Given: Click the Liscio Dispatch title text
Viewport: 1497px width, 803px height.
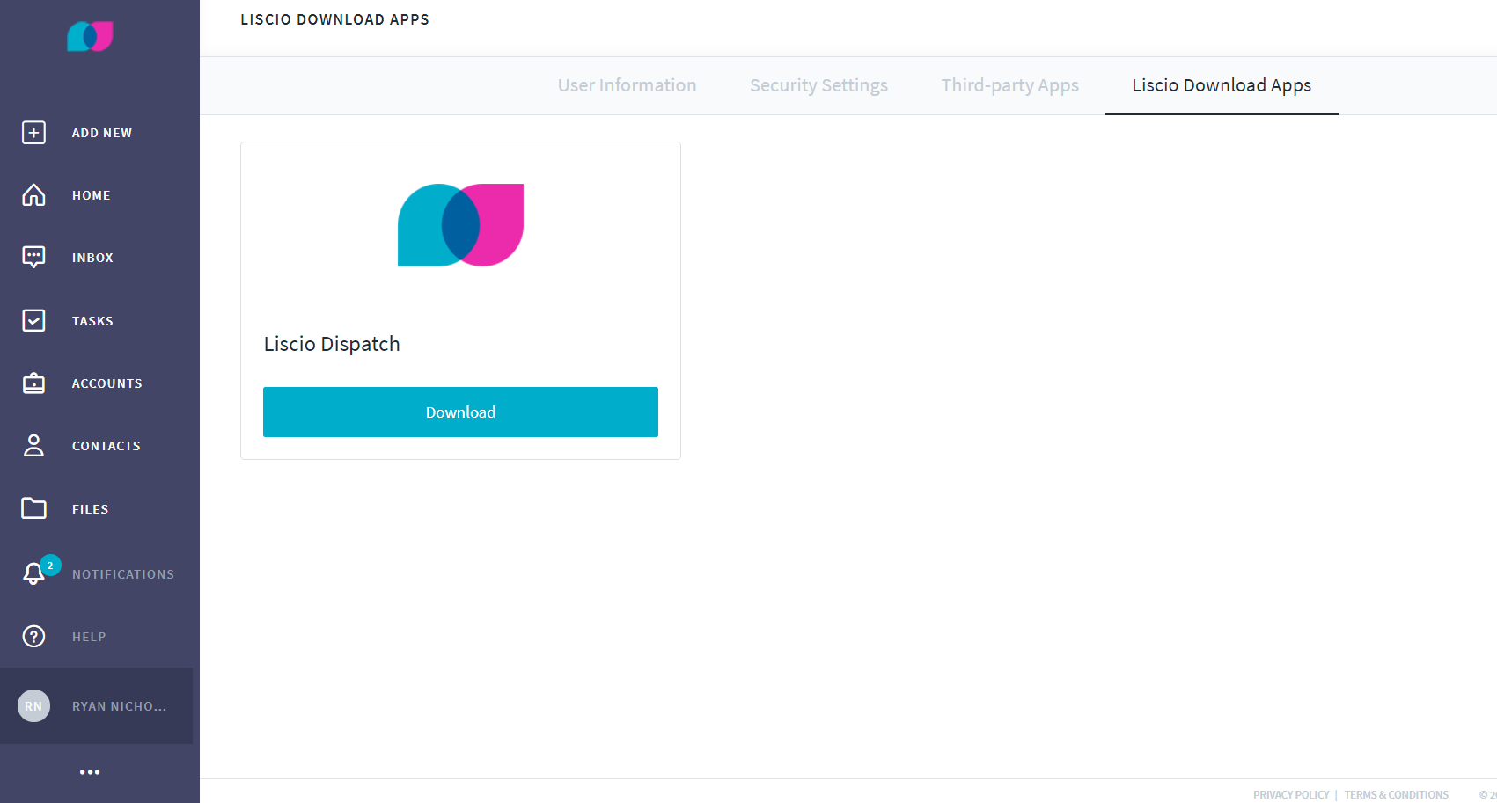Looking at the screenshot, I should (332, 344).
